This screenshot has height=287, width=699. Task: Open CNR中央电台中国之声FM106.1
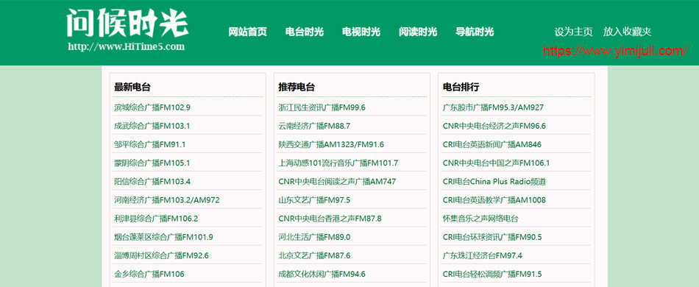pyautogui.click(x=496, y=163)
